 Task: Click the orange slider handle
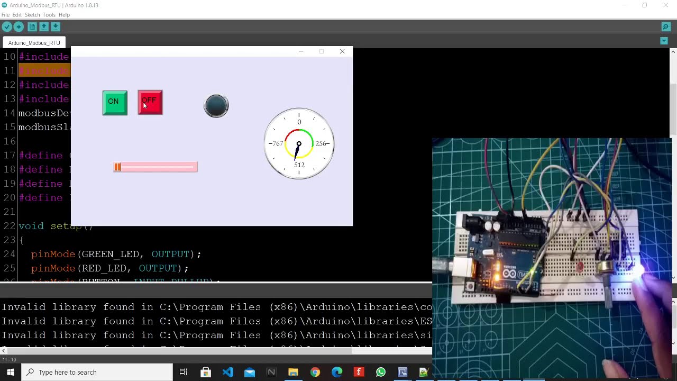[x=117, y=167]
